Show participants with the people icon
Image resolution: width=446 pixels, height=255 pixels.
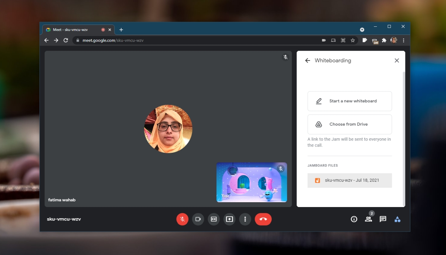pyautogui.click(x=368, y=219)
